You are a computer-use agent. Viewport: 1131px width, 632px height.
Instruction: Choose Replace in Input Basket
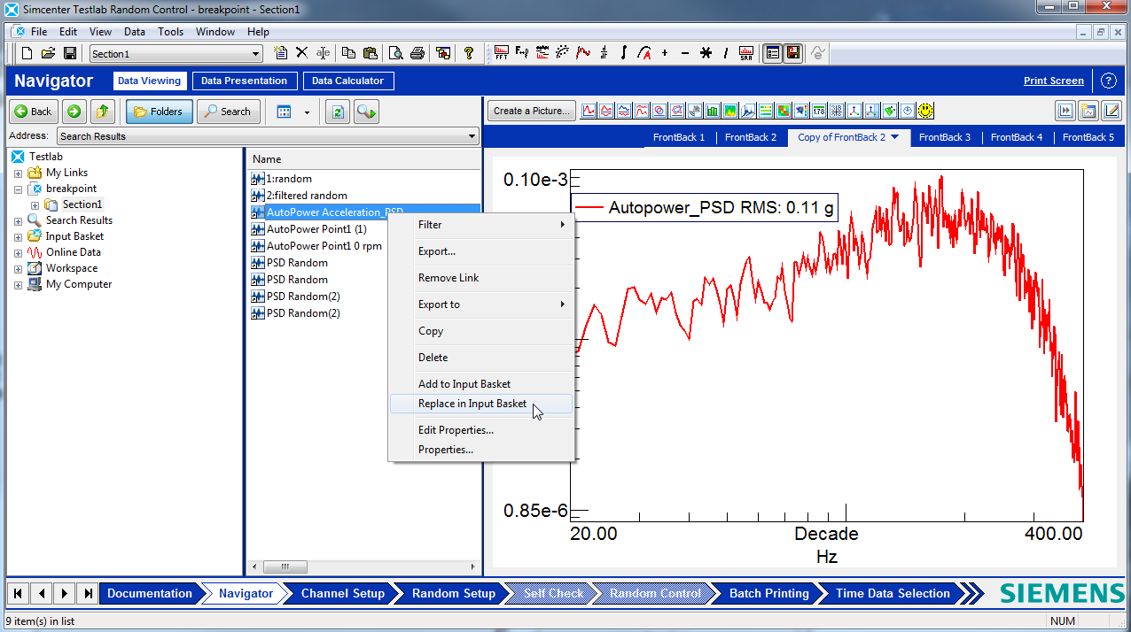[472, 404]
